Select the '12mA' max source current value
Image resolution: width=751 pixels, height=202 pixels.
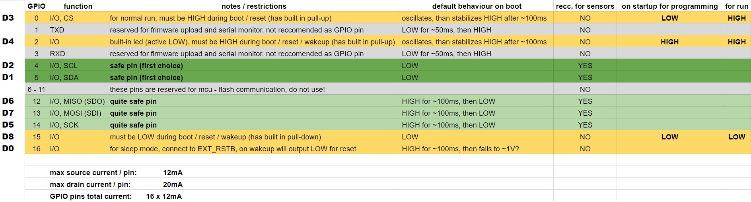[x=173, y=173]
